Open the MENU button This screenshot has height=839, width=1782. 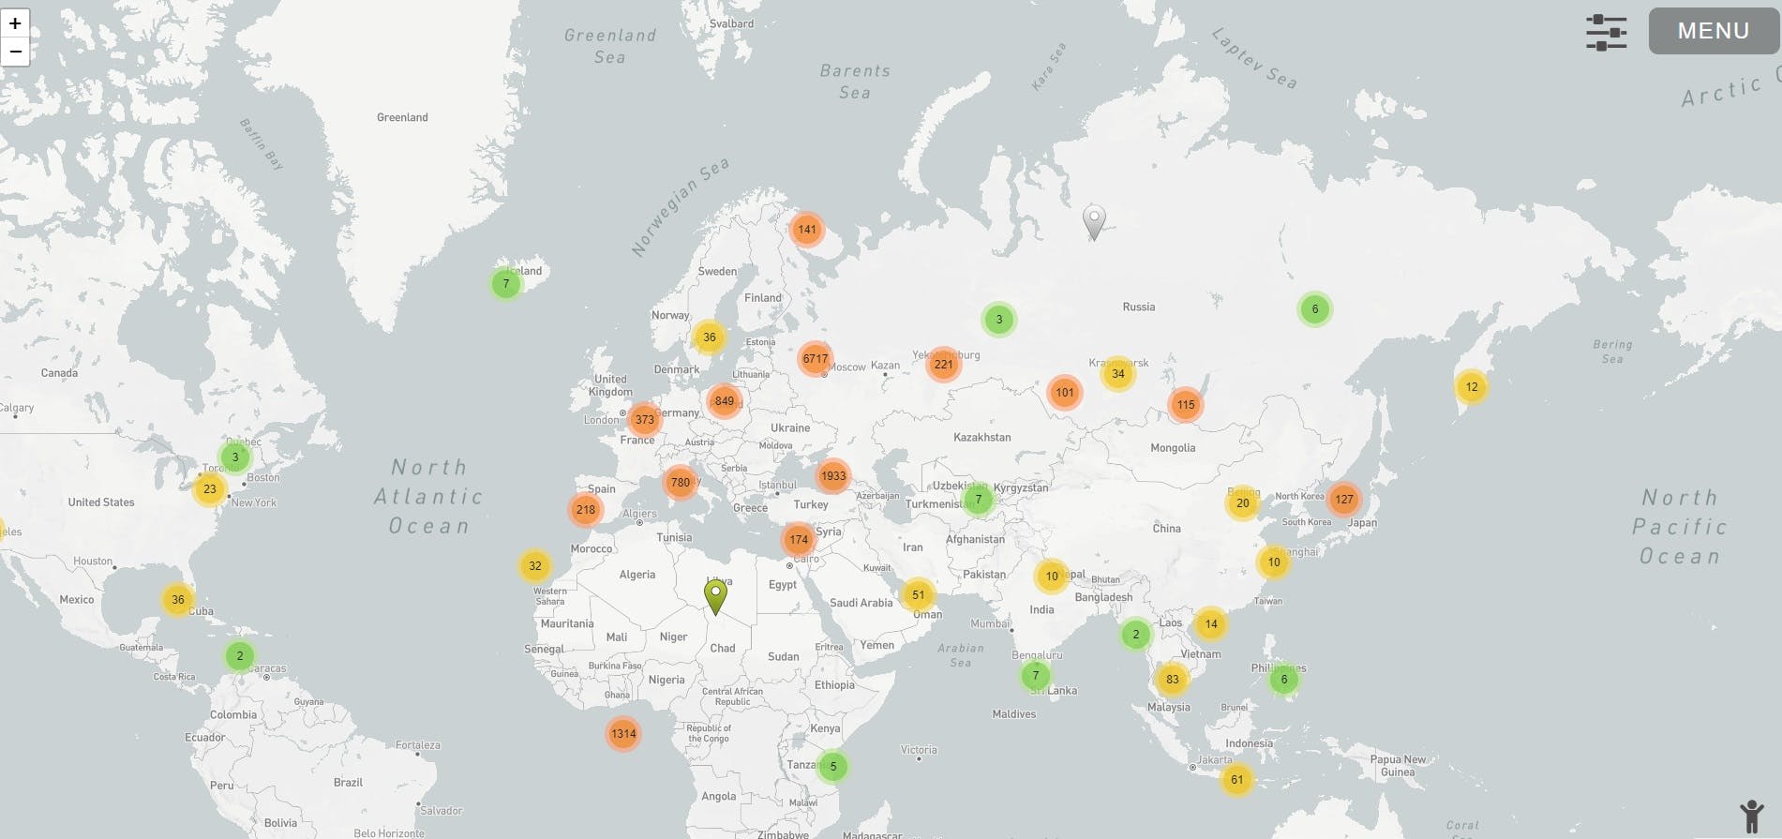(1714, 31)
